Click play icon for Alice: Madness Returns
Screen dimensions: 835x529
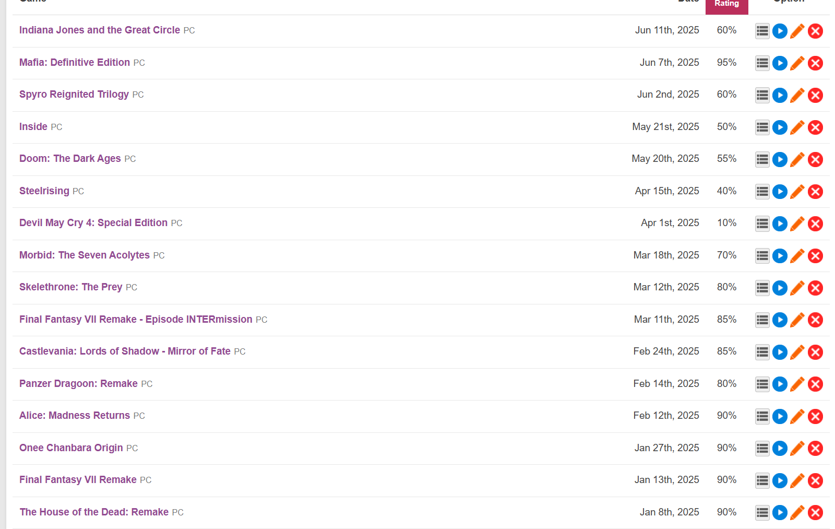780,417
